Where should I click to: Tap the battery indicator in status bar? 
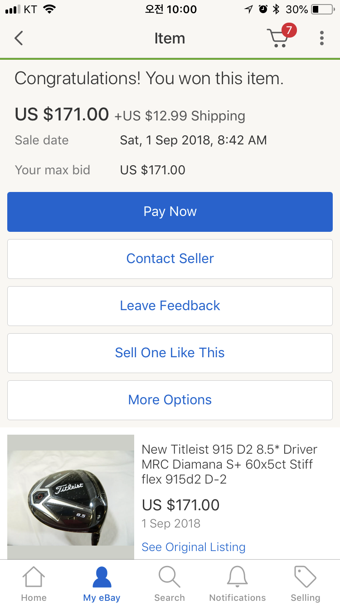(x=321, y=9)
